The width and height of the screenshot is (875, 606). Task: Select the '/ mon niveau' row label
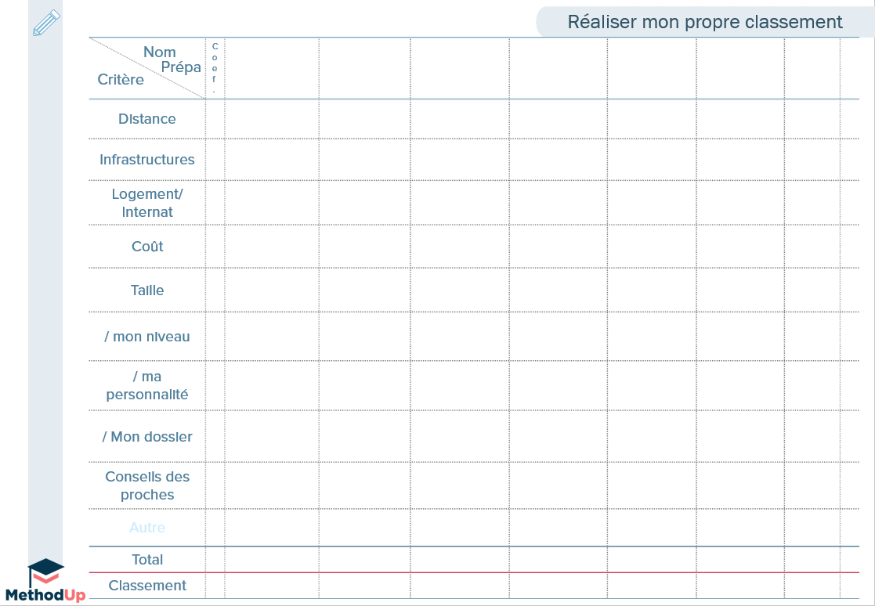[x=146, y=337]
